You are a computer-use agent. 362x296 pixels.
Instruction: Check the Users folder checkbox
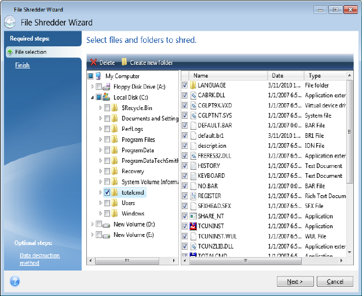(107, 203)
